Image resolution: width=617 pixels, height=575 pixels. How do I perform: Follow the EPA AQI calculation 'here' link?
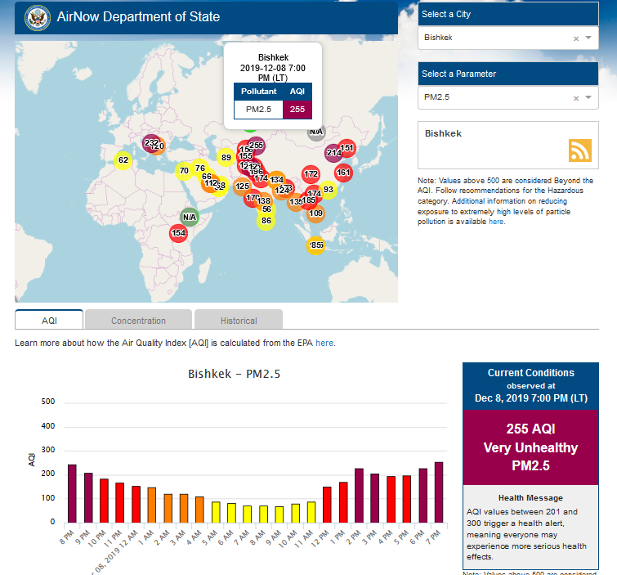point(324,343)
